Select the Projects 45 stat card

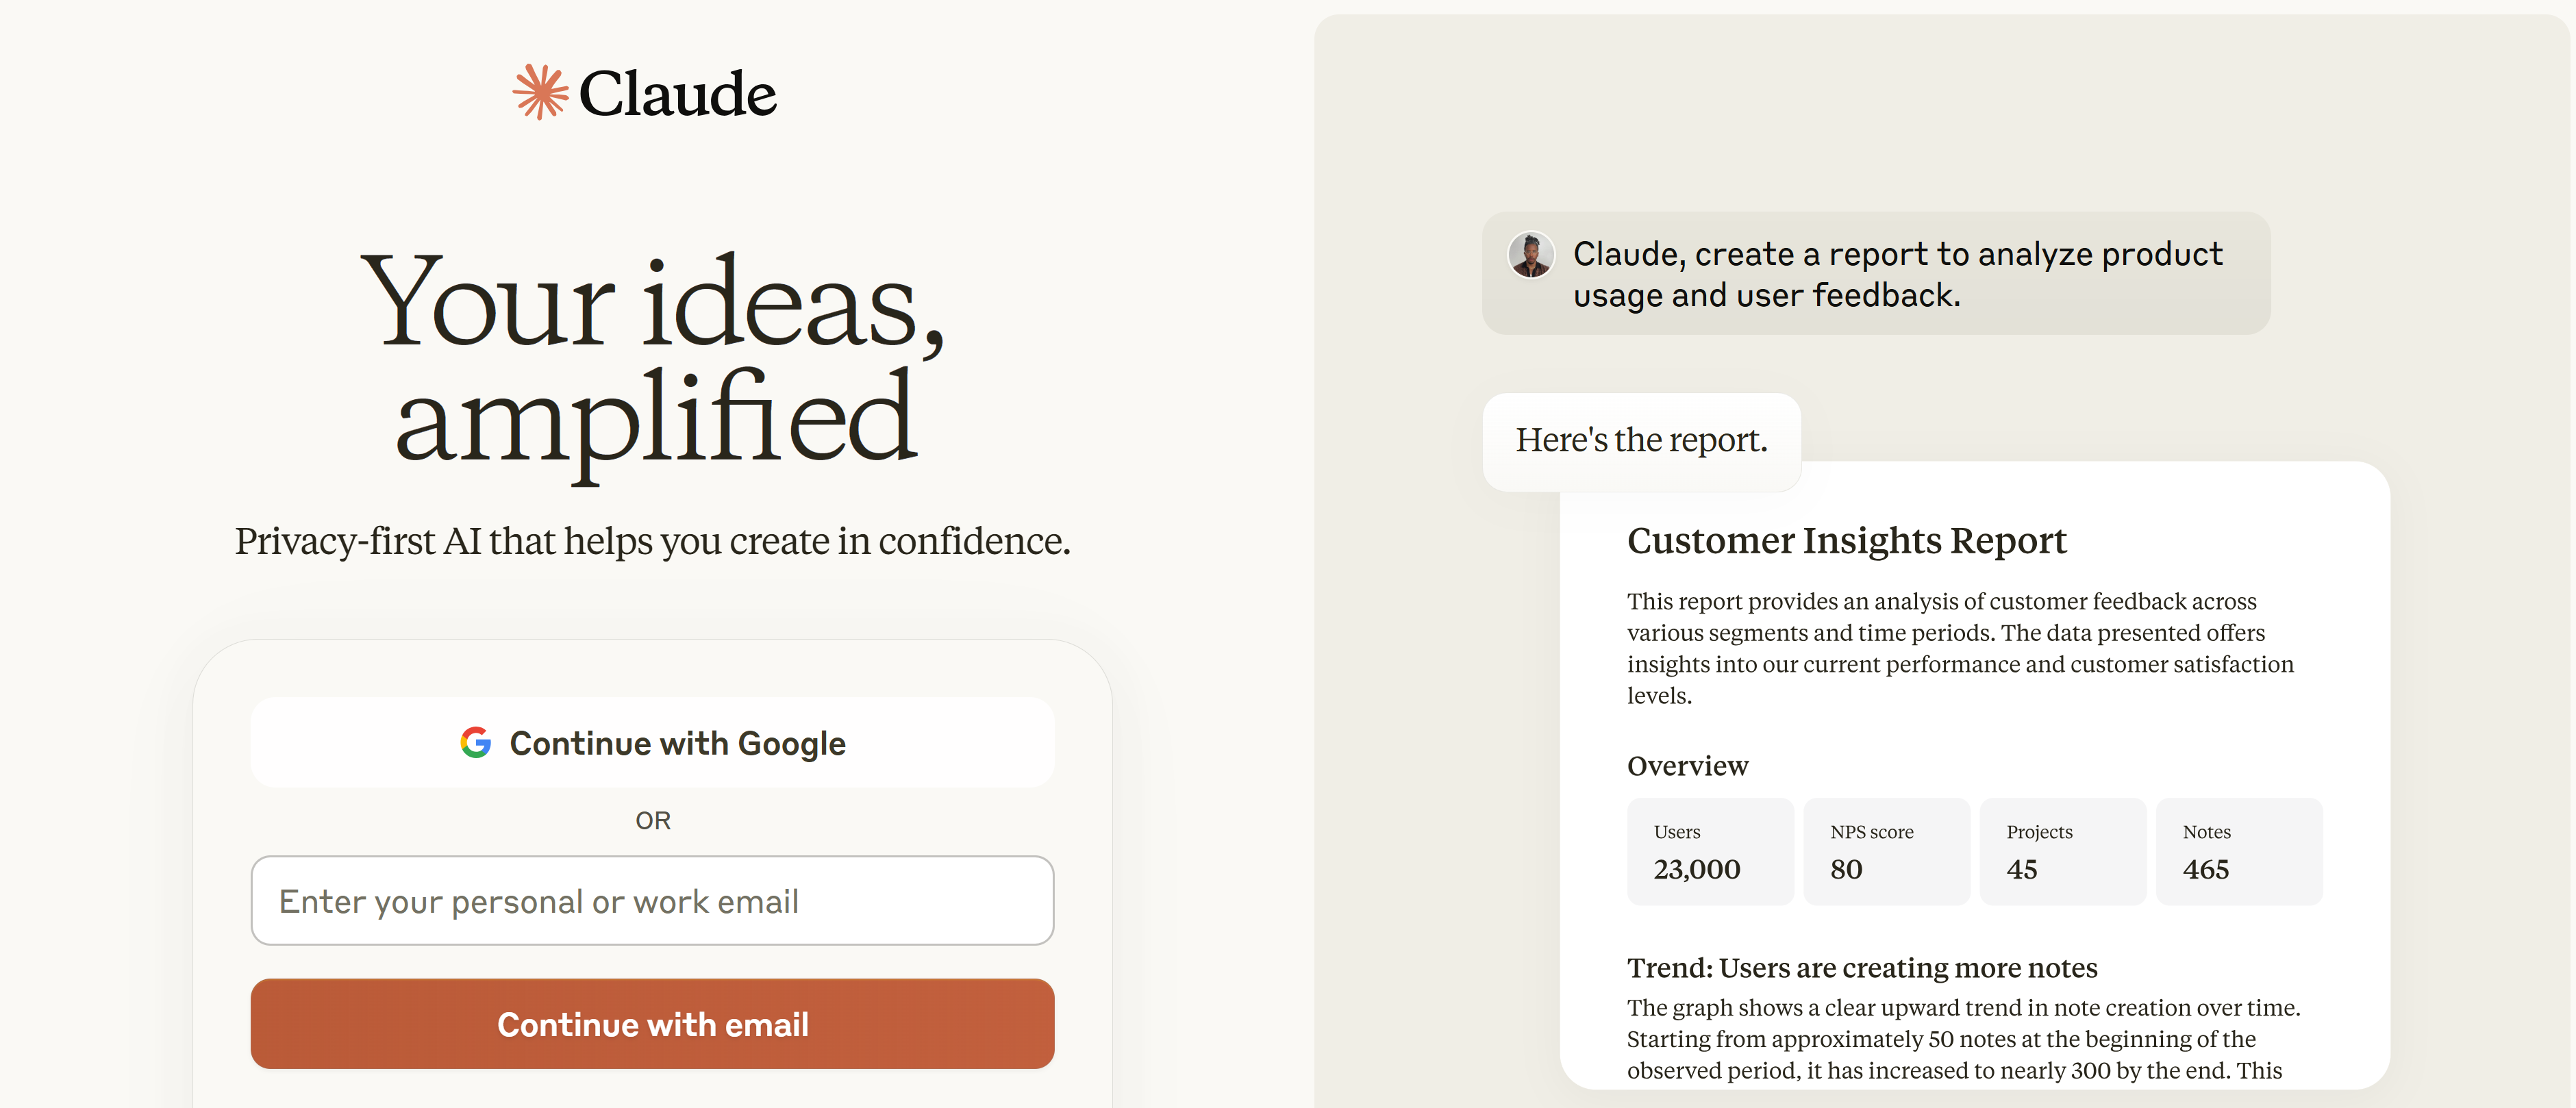2062,851
